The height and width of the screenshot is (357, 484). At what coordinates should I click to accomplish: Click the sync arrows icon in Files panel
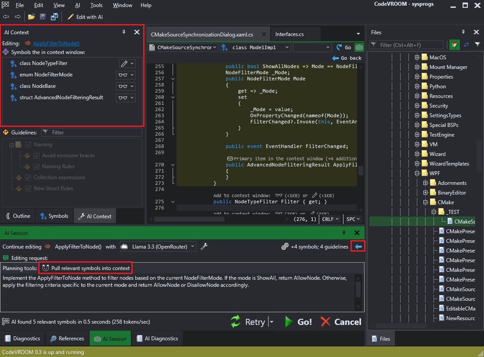coord(466,45)
